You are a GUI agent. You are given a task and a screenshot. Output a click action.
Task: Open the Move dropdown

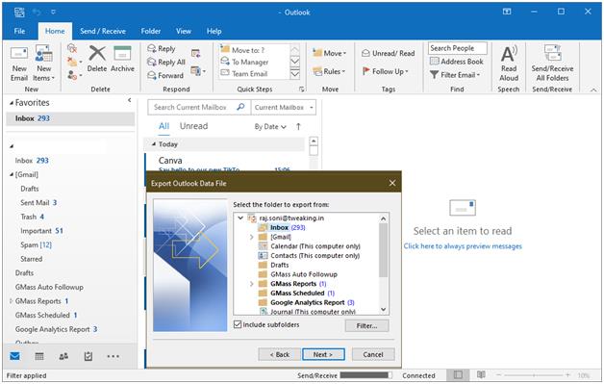click(x=329, y=53)
